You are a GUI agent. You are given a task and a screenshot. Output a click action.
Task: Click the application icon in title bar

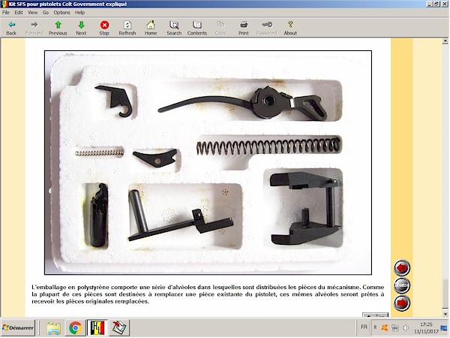[4, 4]
